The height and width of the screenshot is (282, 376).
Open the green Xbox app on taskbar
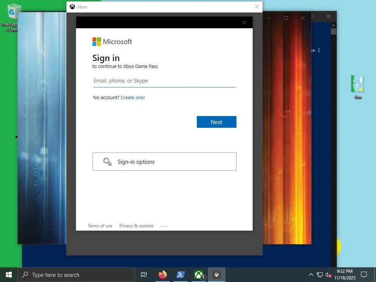(x=199, y=275)
